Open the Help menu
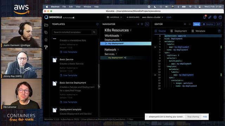Viewport: 225px width, 126px height. [96, 7]
